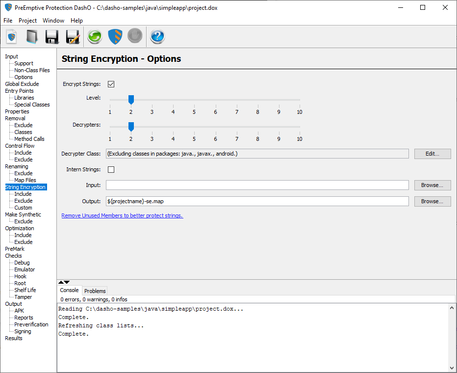Click the Output field with ${projectname}-se.map

[x=257, y=201]
